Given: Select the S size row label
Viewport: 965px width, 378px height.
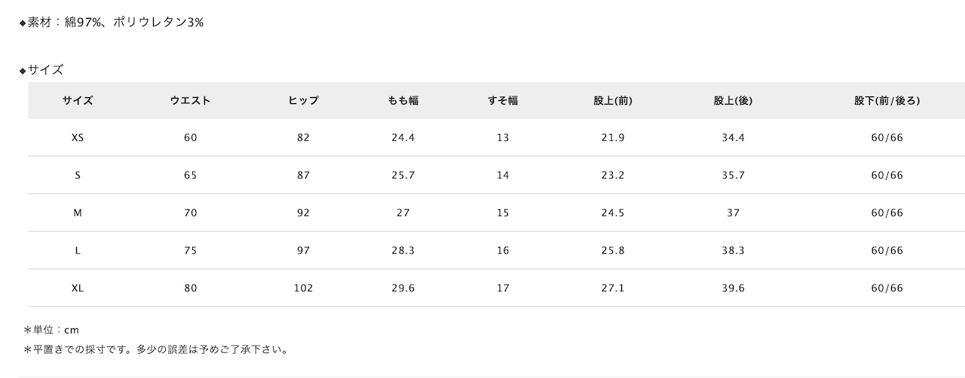Looking at the screenshot, I should point(78,175).
